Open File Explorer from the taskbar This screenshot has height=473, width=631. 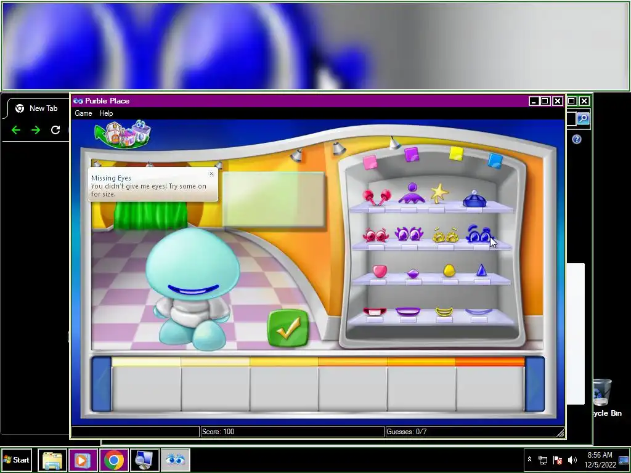click(52, 460)
